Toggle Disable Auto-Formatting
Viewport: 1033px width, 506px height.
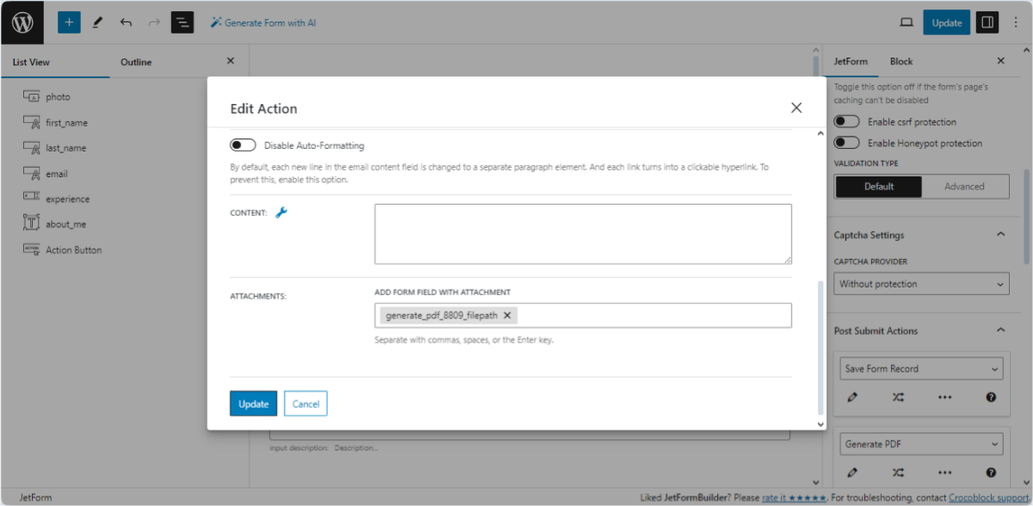[244, 144]
